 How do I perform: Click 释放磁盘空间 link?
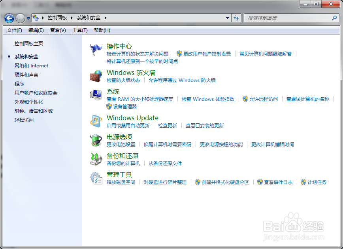coord(121,182)
